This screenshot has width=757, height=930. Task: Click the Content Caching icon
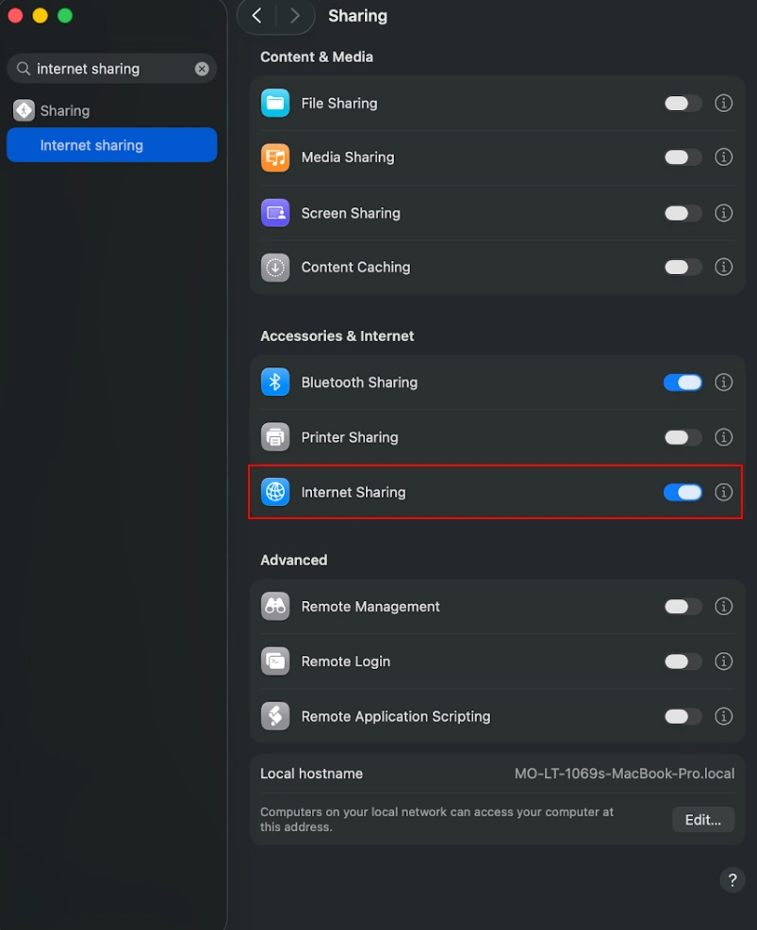coord(273,267)
